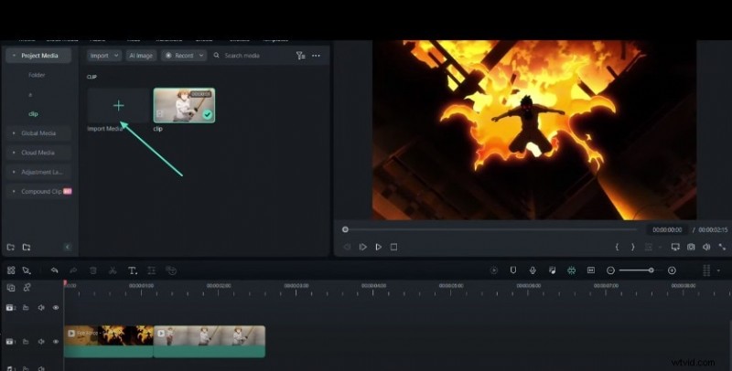The image size is (732, 371).
Task: Open the timeline layout grid icon
Action: (11, 270)
